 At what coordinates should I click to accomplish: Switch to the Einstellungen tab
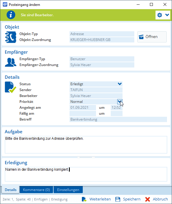point(68,190)
